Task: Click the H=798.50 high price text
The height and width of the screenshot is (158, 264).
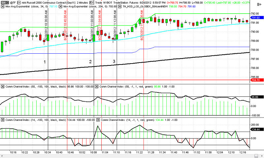Action: [185, 3]
